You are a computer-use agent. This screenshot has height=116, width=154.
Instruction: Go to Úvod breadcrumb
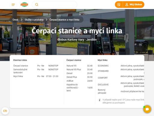15,20
